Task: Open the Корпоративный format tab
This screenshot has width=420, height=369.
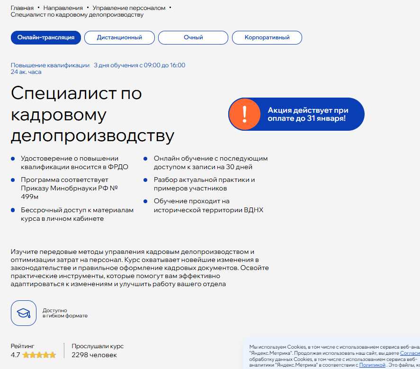Action: pyautogui.click(x=267, y=37)
